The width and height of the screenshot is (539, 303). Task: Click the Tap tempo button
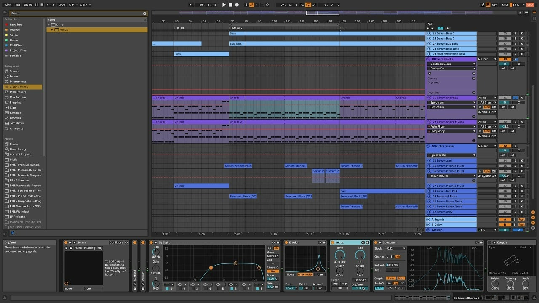click(18, 5)
